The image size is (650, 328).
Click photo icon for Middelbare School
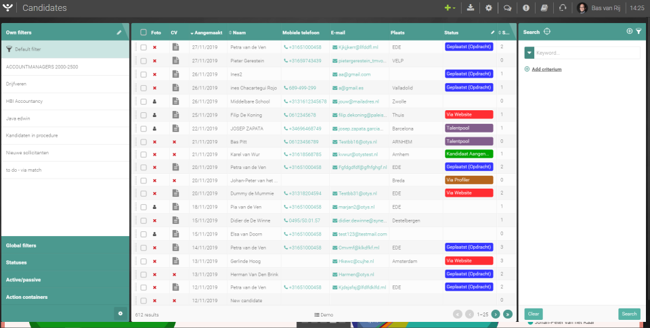[x=154, y=101]
